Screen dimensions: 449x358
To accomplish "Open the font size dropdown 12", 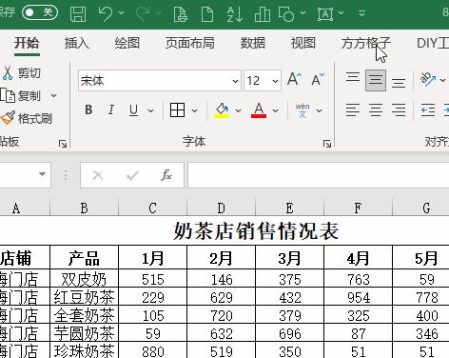I will pyautogui.click(x=275, y=81).
